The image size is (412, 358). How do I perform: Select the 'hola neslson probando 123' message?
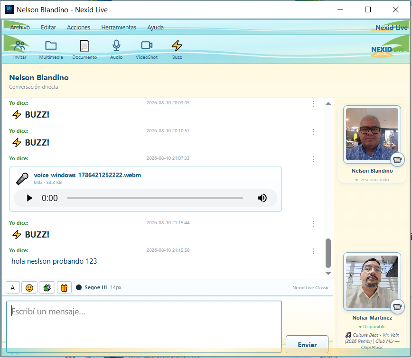(54, 261)
